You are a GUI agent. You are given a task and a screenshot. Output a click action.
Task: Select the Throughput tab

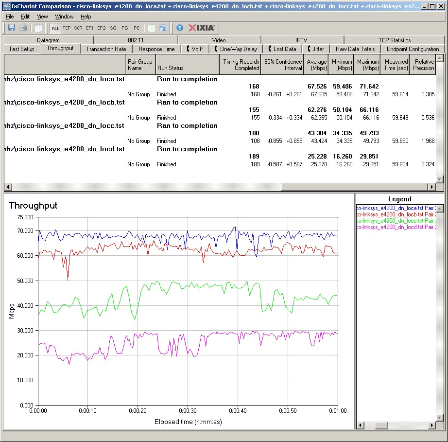[x=60, y=48]
